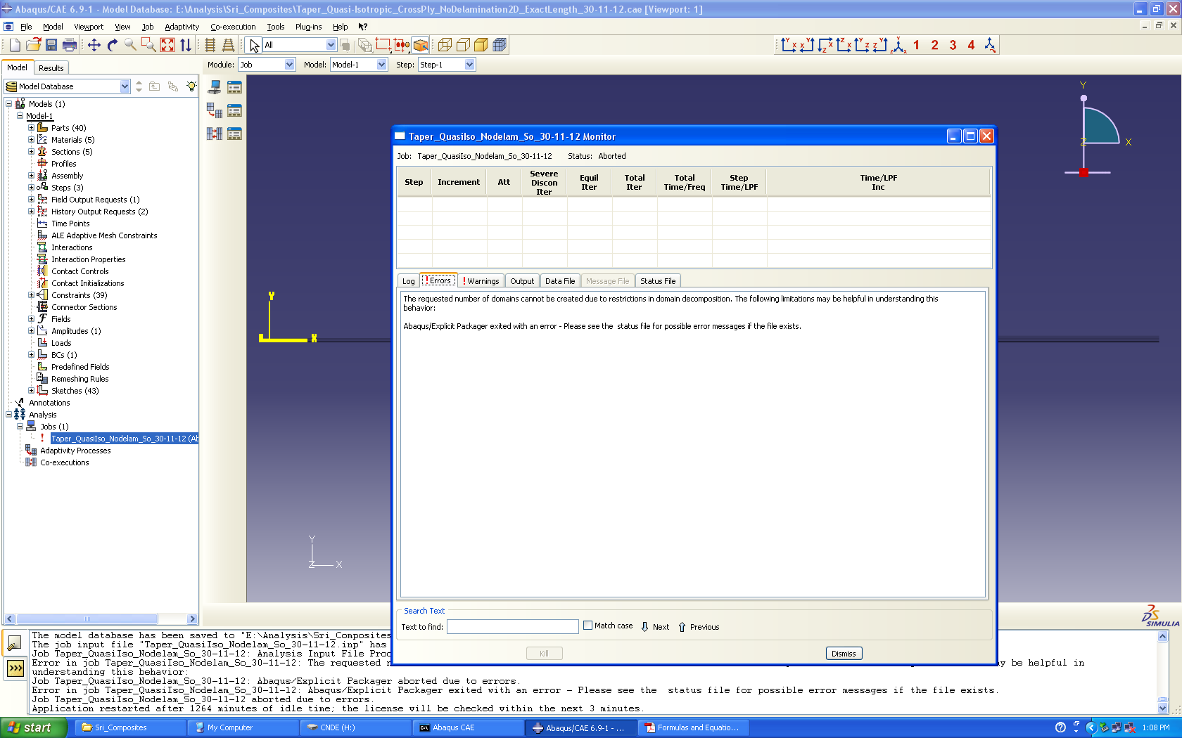
Task: Enable the Match case checkbox
Action: click(x=588, y=626)
